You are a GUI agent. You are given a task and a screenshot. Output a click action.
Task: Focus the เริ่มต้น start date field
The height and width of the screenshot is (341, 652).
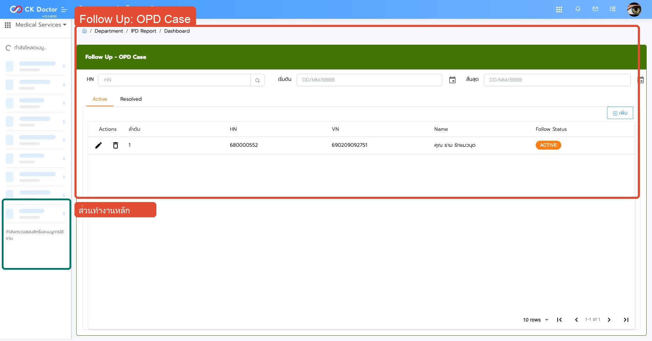(x=369, y=80)
